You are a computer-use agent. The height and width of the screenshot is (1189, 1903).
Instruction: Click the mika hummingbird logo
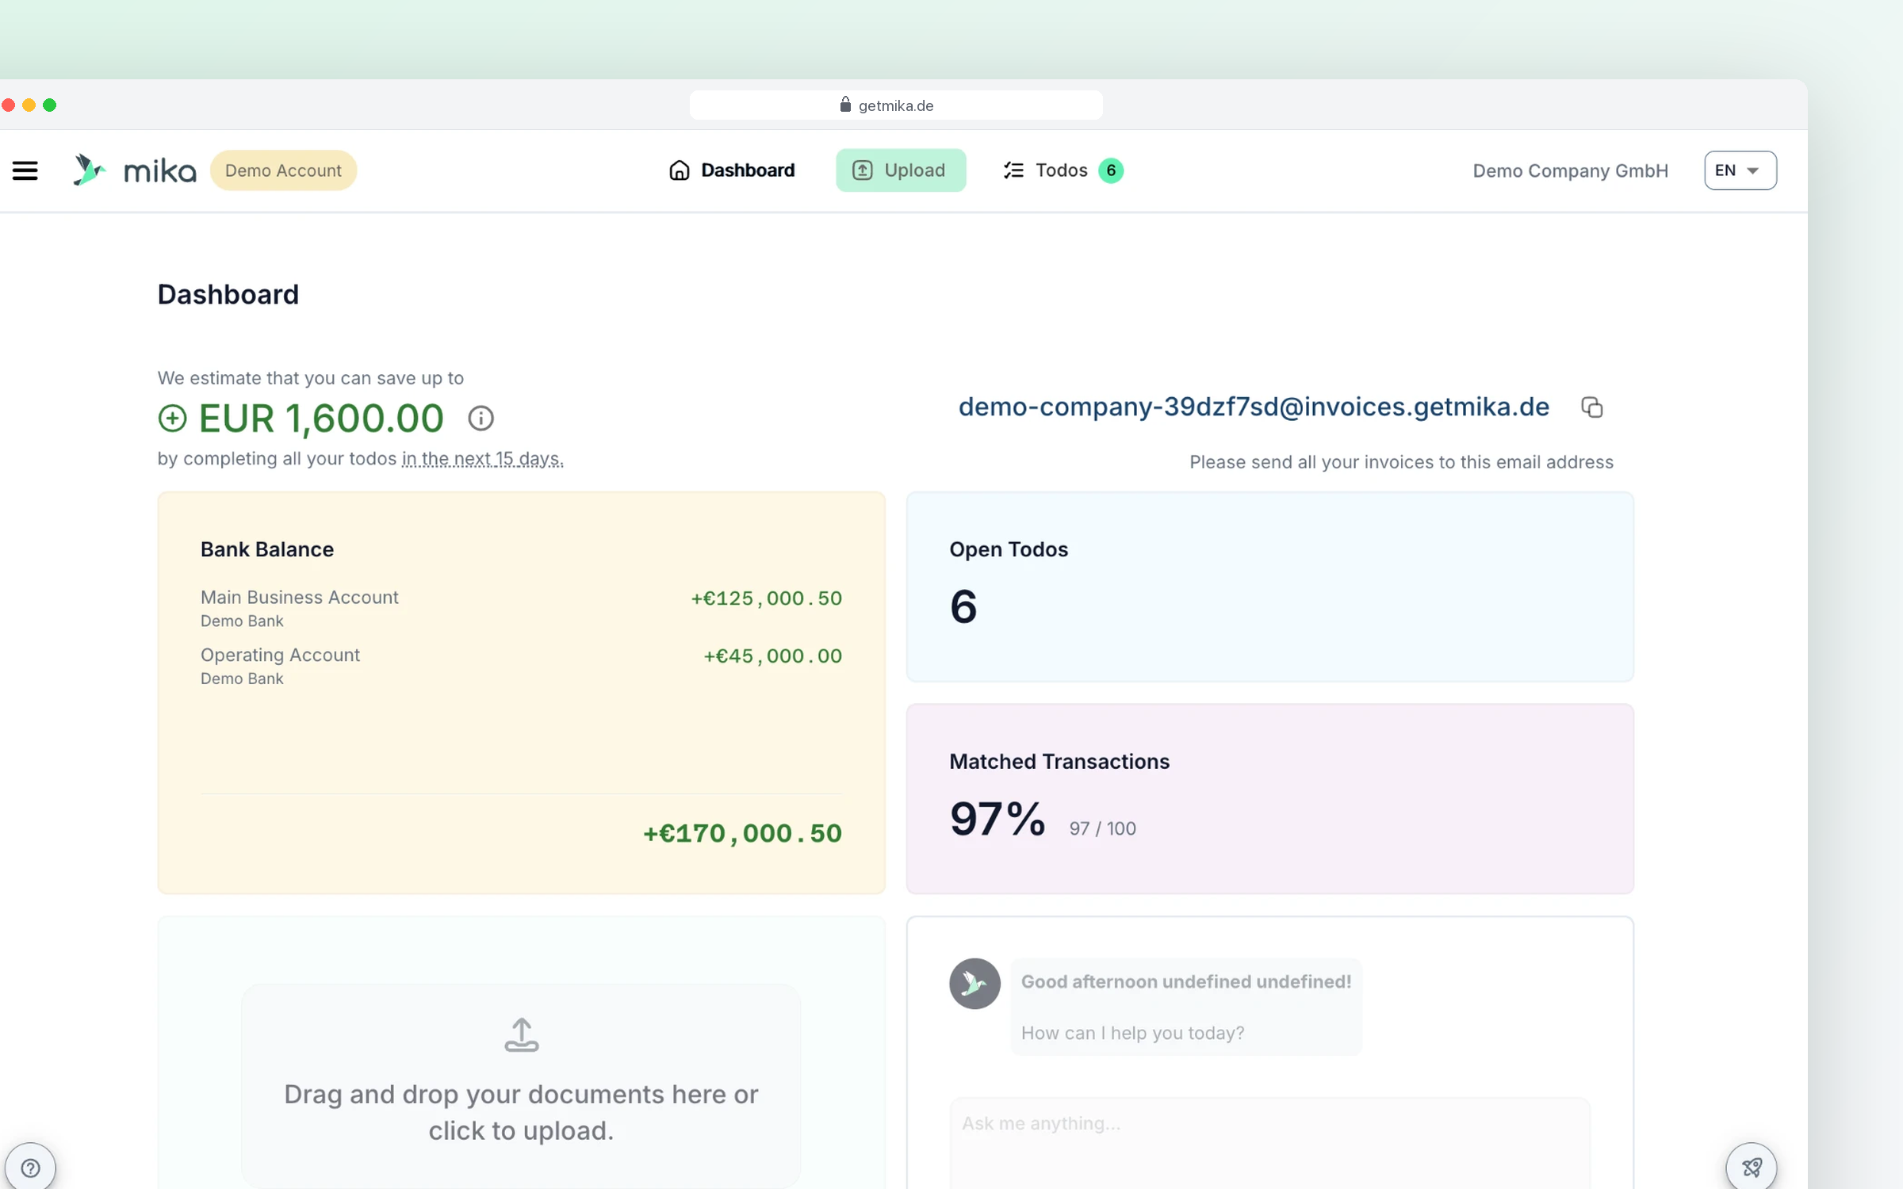[89, 170]
